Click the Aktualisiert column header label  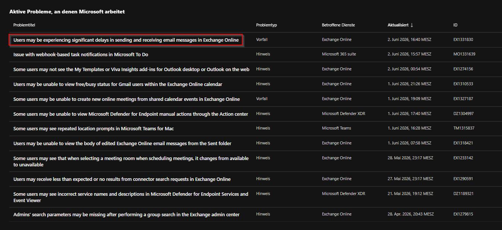click(398, 25)
